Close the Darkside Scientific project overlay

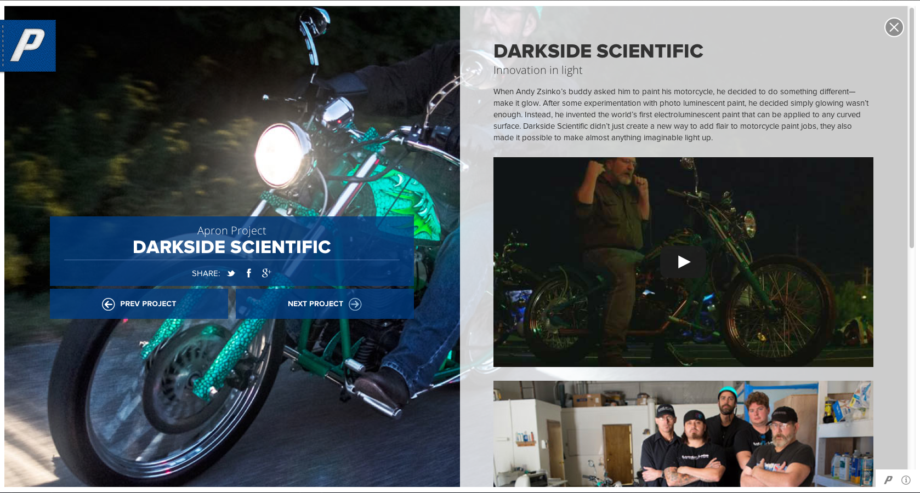pos(894,27)
